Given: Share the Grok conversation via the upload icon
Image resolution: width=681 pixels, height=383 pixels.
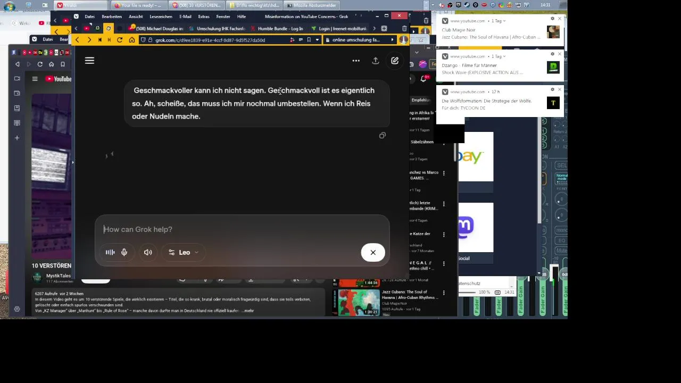Looking at the screenshot, I should coord(376,61).
